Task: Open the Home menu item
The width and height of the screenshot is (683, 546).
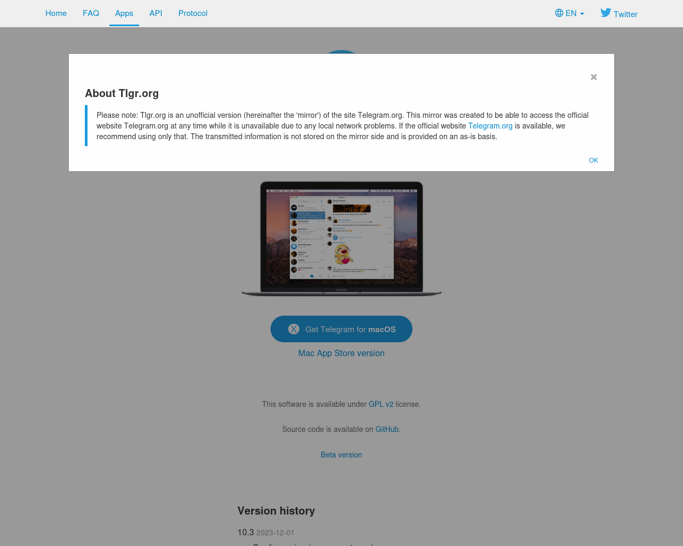Action: click(x=56, y=13)
